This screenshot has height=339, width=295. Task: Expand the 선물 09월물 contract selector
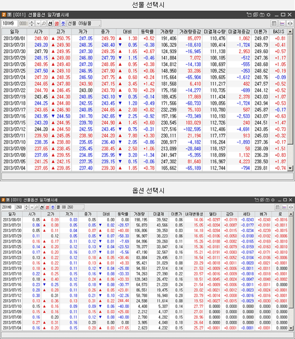[x=84, y=23]
